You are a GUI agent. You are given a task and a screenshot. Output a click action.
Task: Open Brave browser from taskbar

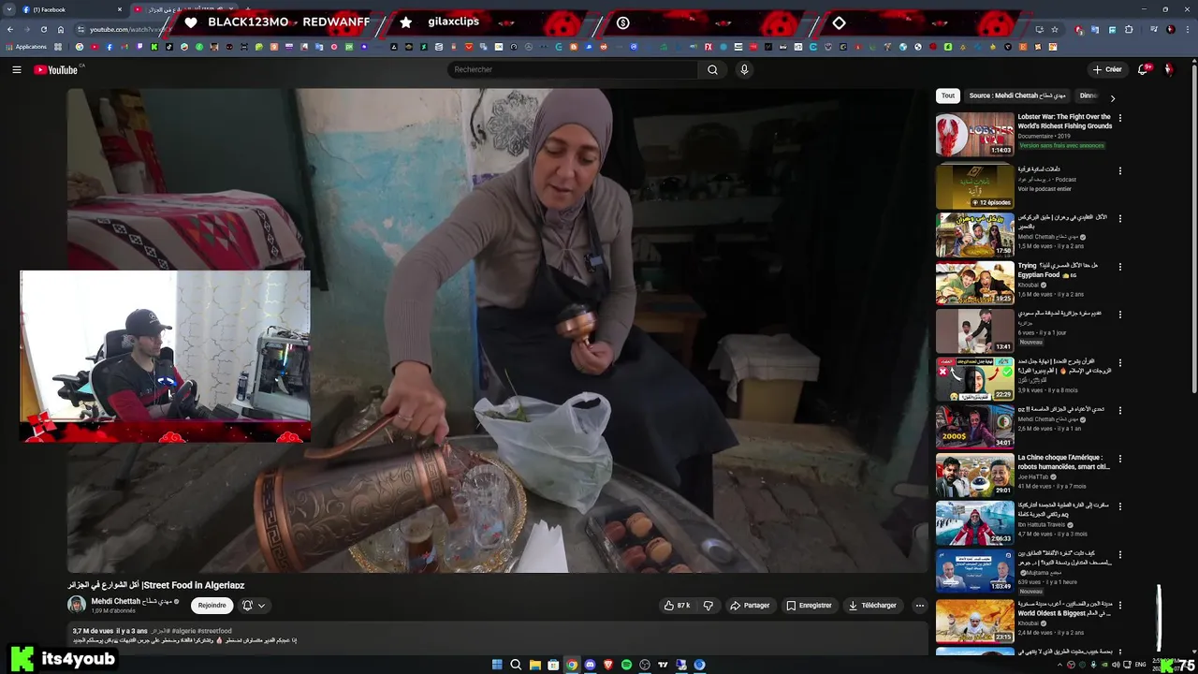(x=608, y=665)
